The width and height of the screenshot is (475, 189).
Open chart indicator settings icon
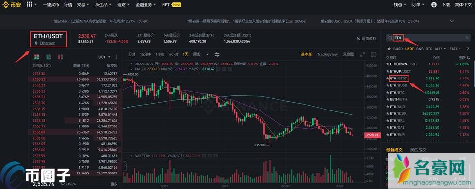217,54
